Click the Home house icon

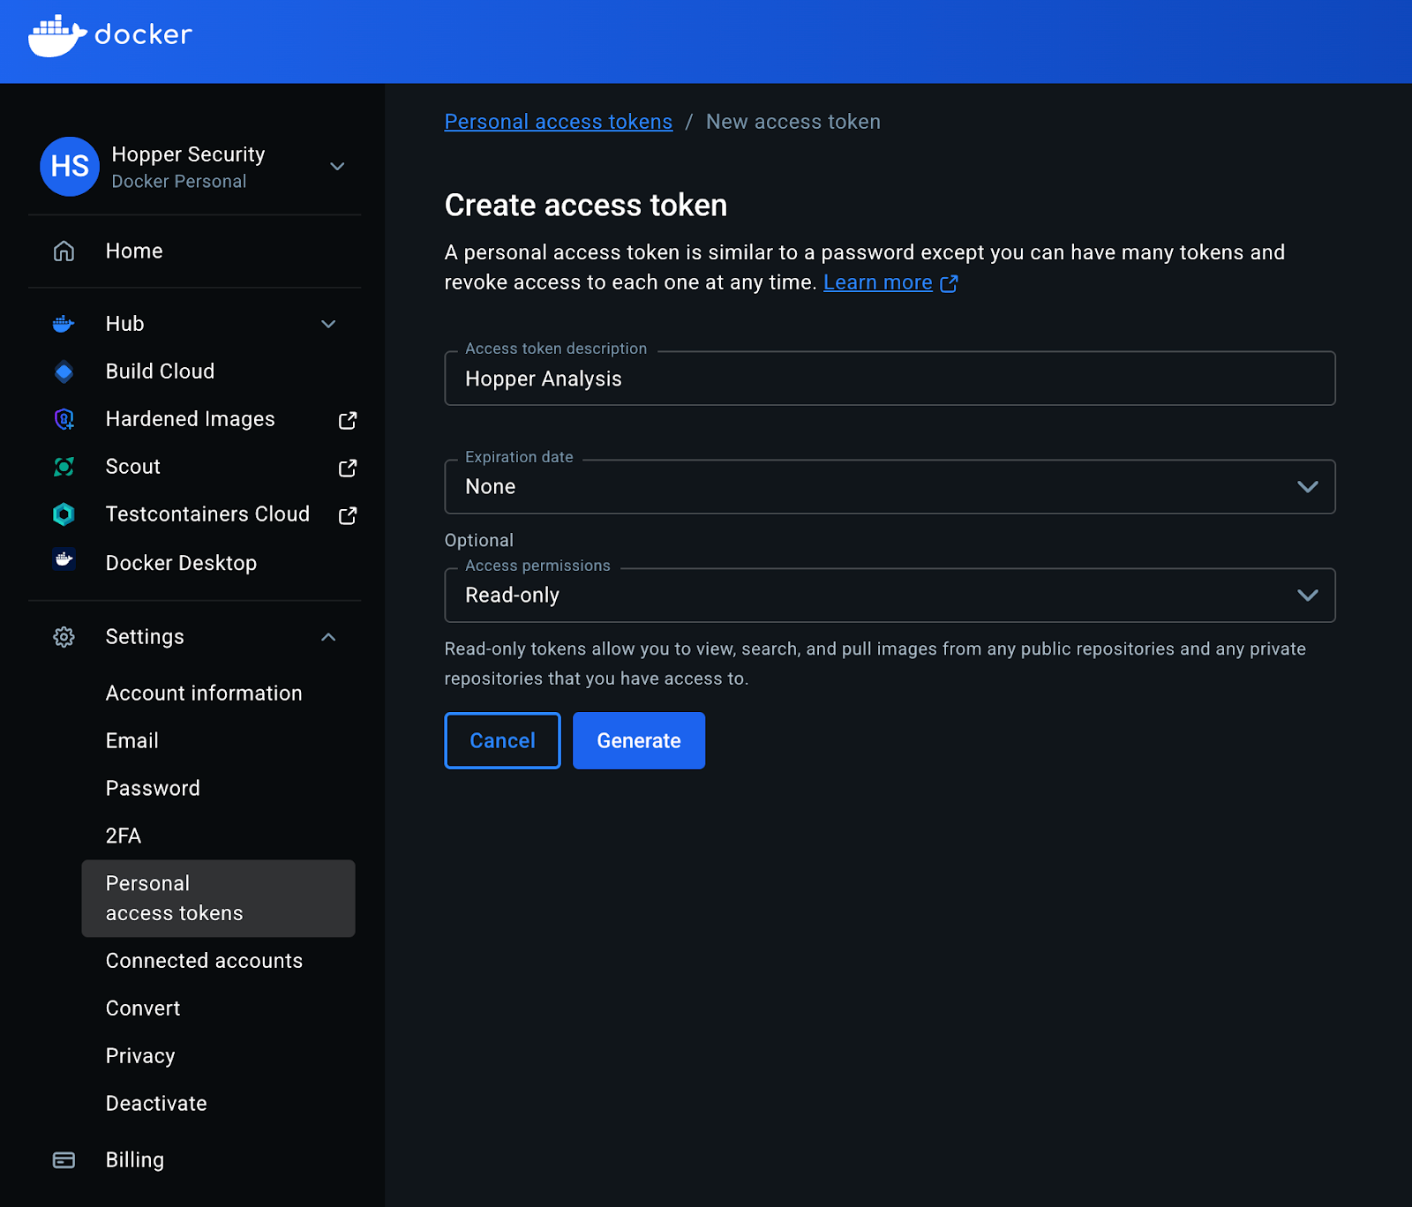64,251
